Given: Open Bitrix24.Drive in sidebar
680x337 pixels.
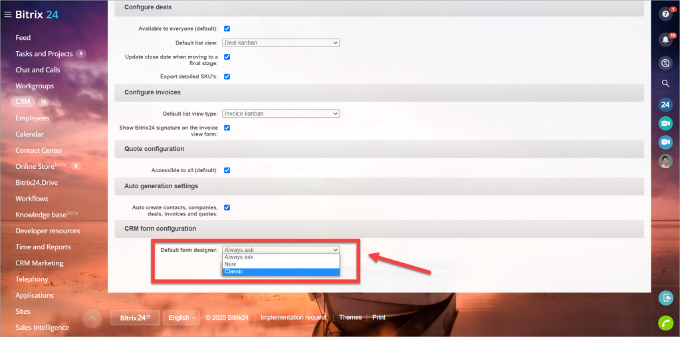Looking at the screenshot, I should [x=37, y=183].
